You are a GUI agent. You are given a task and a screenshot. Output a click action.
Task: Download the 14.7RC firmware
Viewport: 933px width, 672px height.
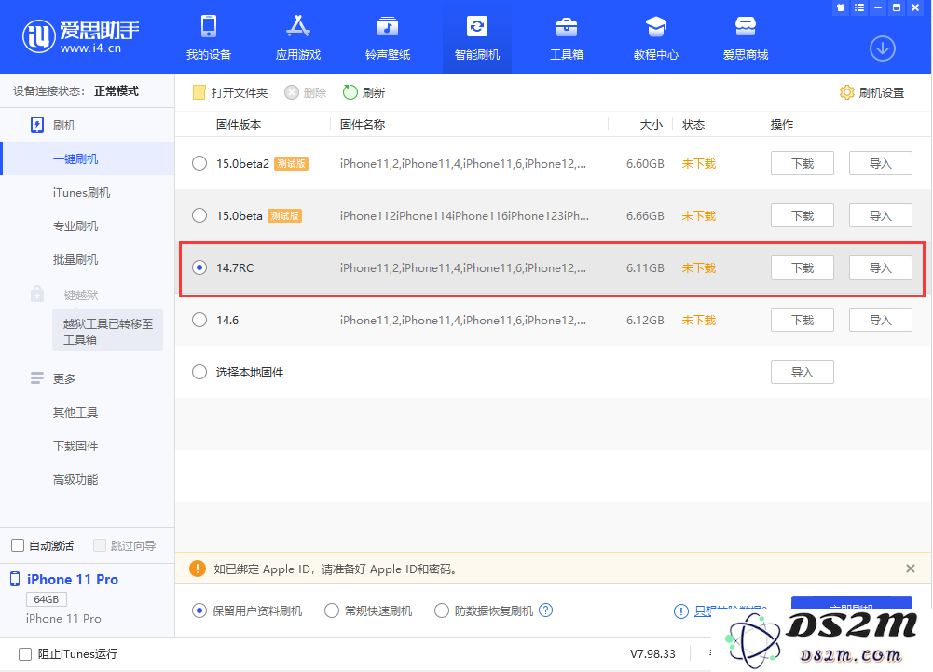click(803, 267)
